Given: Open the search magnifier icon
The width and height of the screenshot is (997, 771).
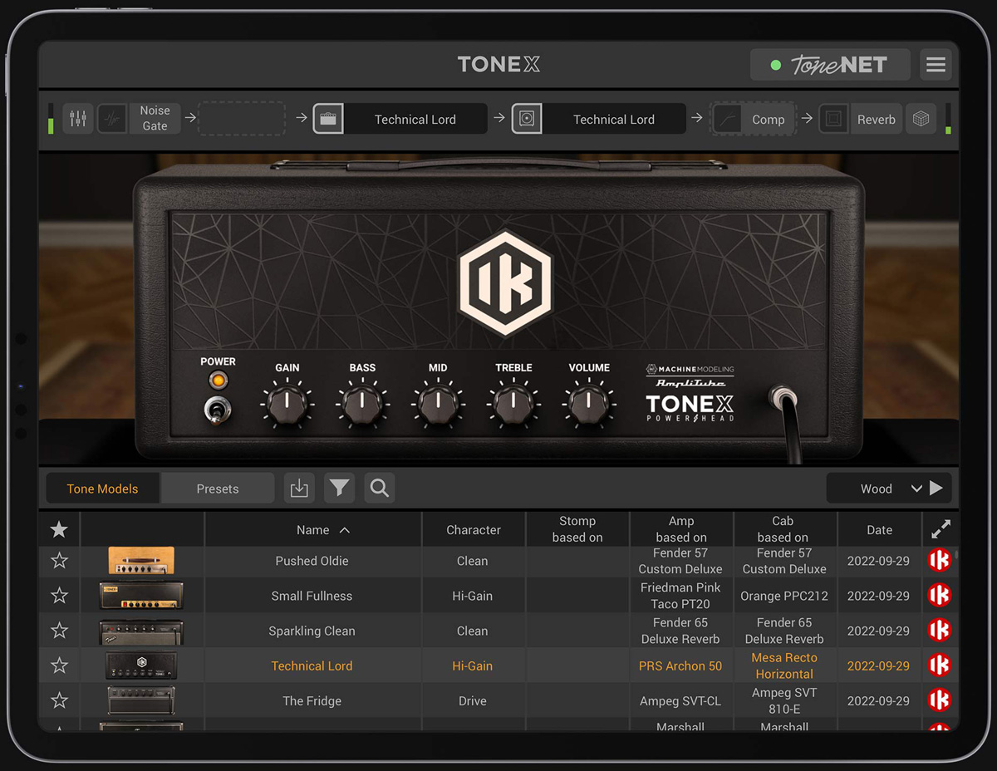Looking at the screenshot, I should [380, 489].
